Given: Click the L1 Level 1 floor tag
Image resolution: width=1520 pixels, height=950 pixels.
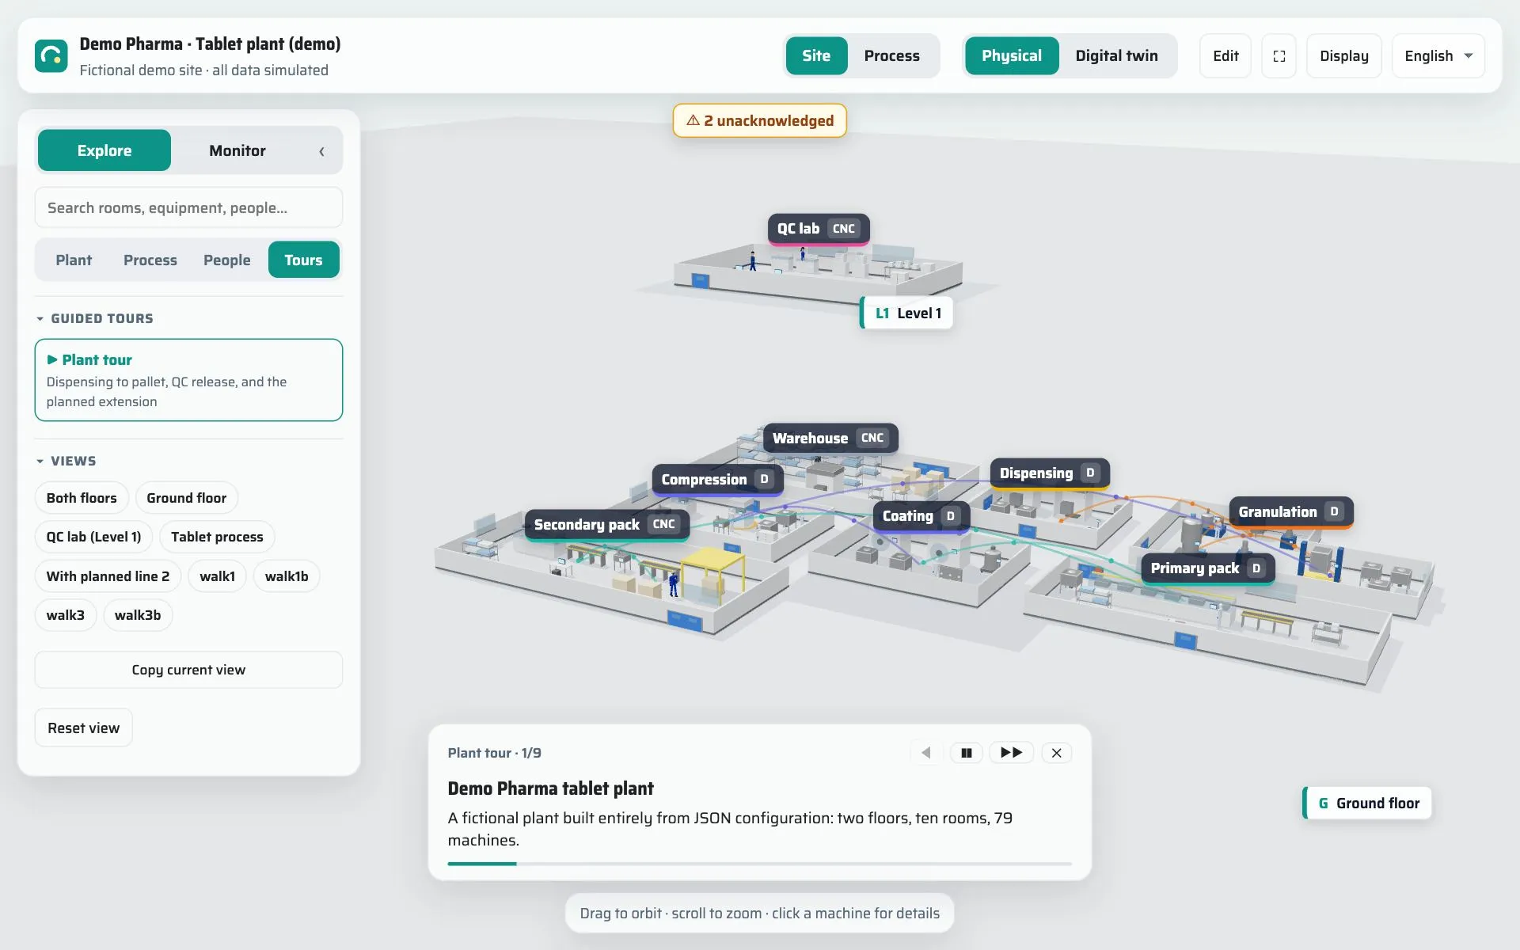Looking at the screenshot, I should (x=907, y=313).
